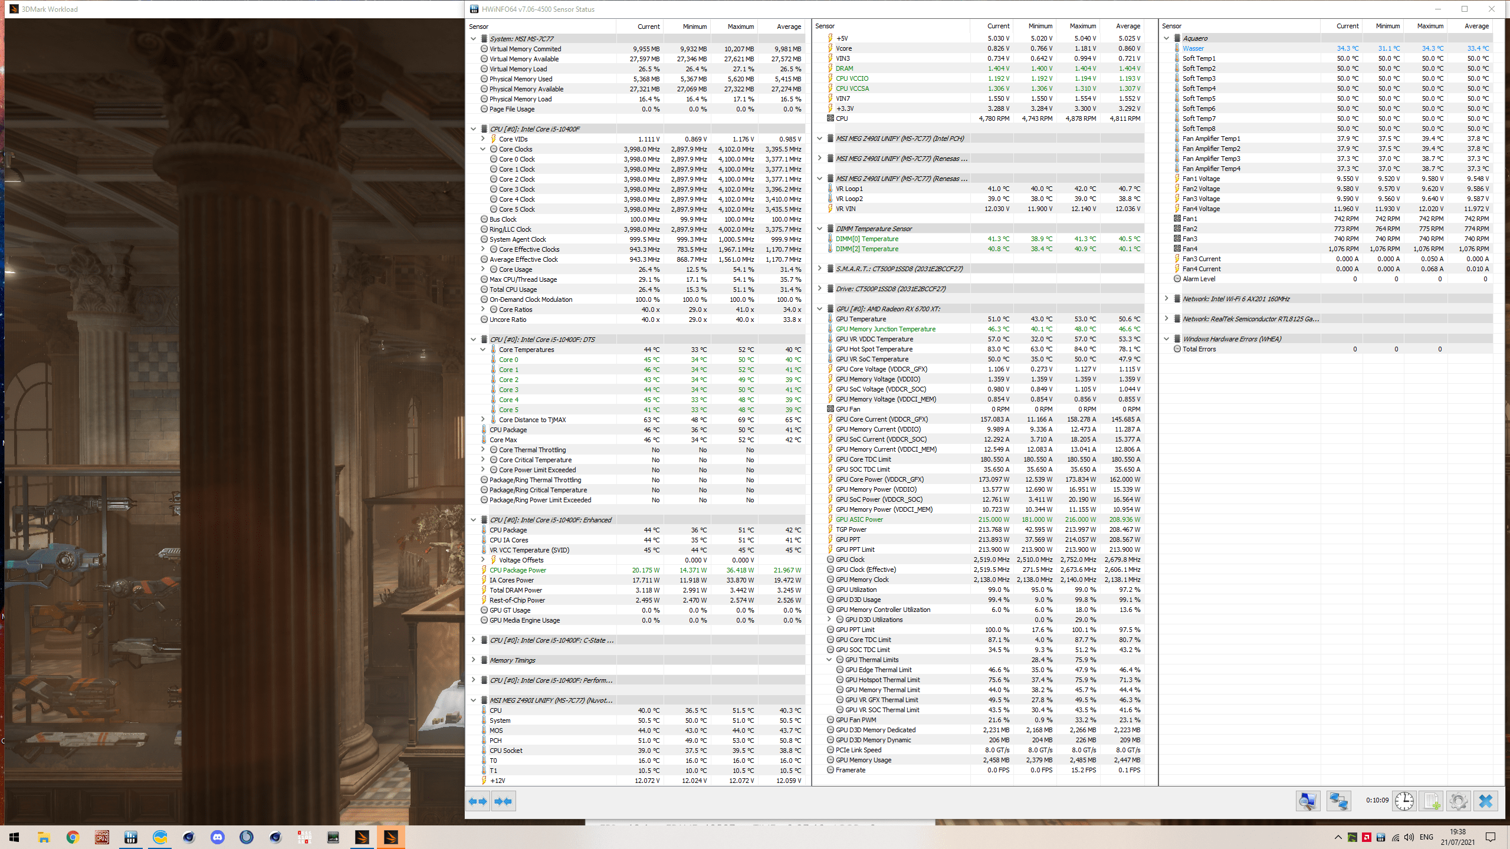The height and width of the screenshot is (849, 1510).
Task: Expand the Core VIDs node
Action: point(482,139)
